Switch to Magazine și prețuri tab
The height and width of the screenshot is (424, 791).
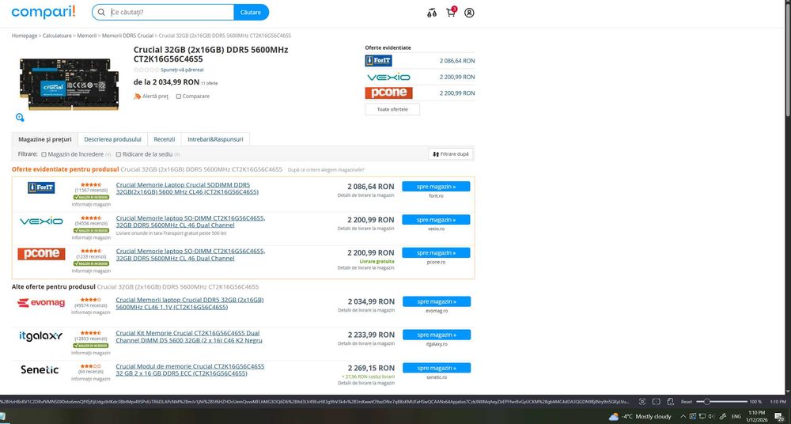[45, 139]
